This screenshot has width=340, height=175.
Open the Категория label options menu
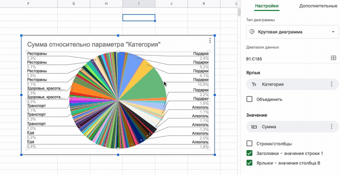click(331, 84)
